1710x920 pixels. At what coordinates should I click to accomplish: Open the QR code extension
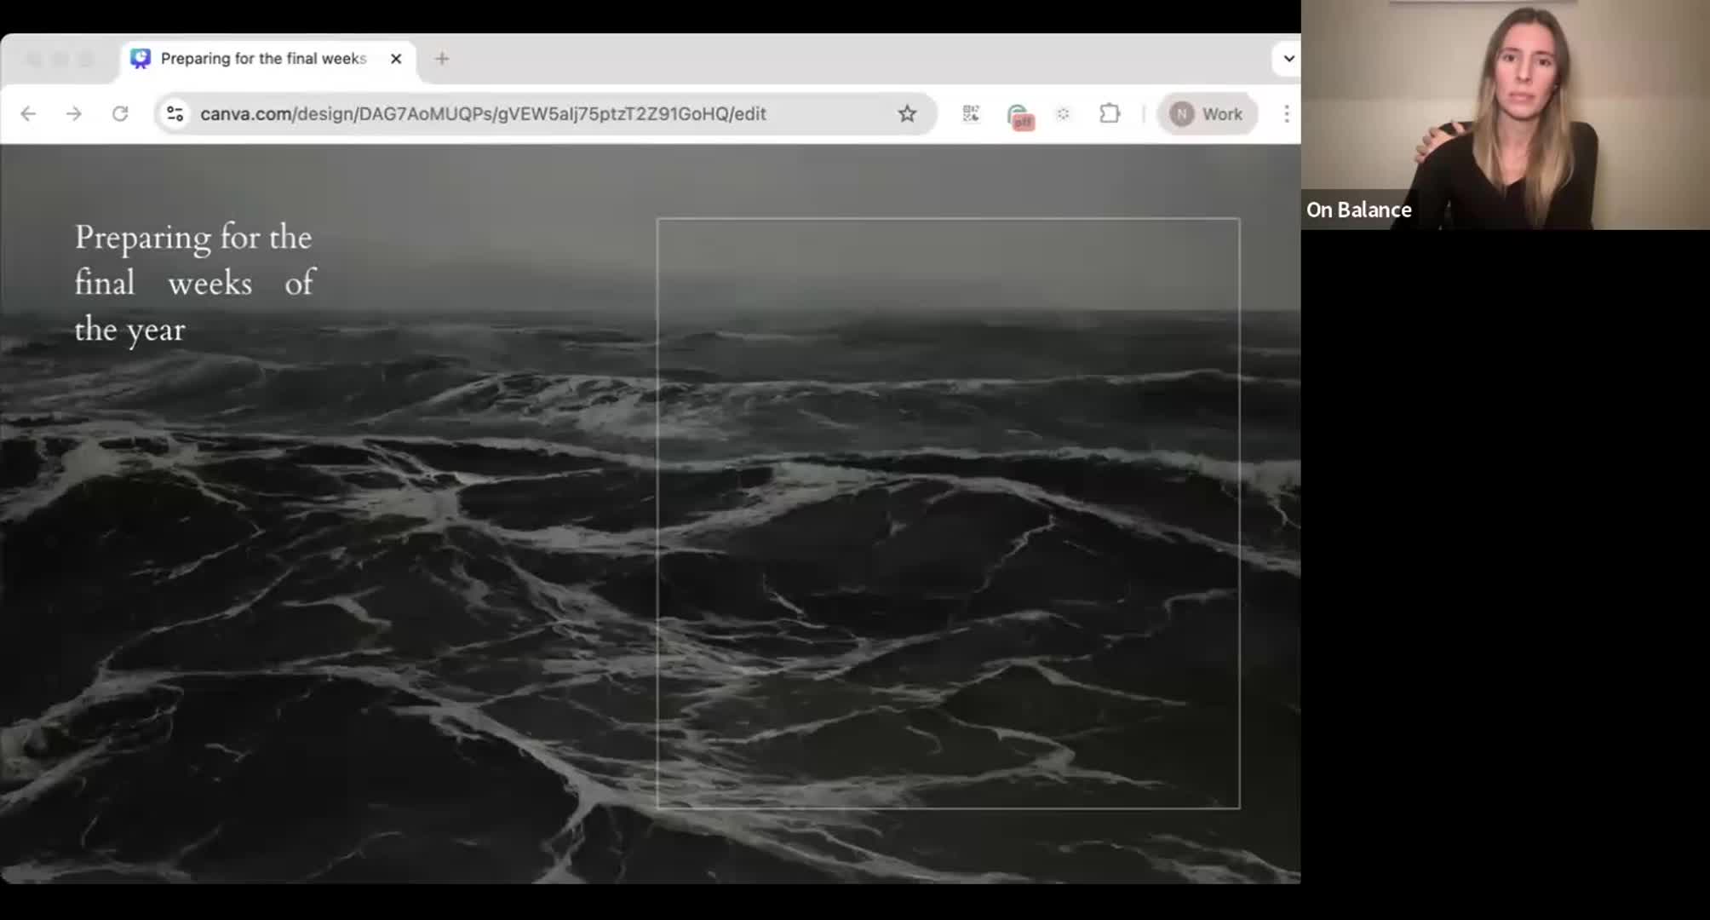[x=971, y=113]
